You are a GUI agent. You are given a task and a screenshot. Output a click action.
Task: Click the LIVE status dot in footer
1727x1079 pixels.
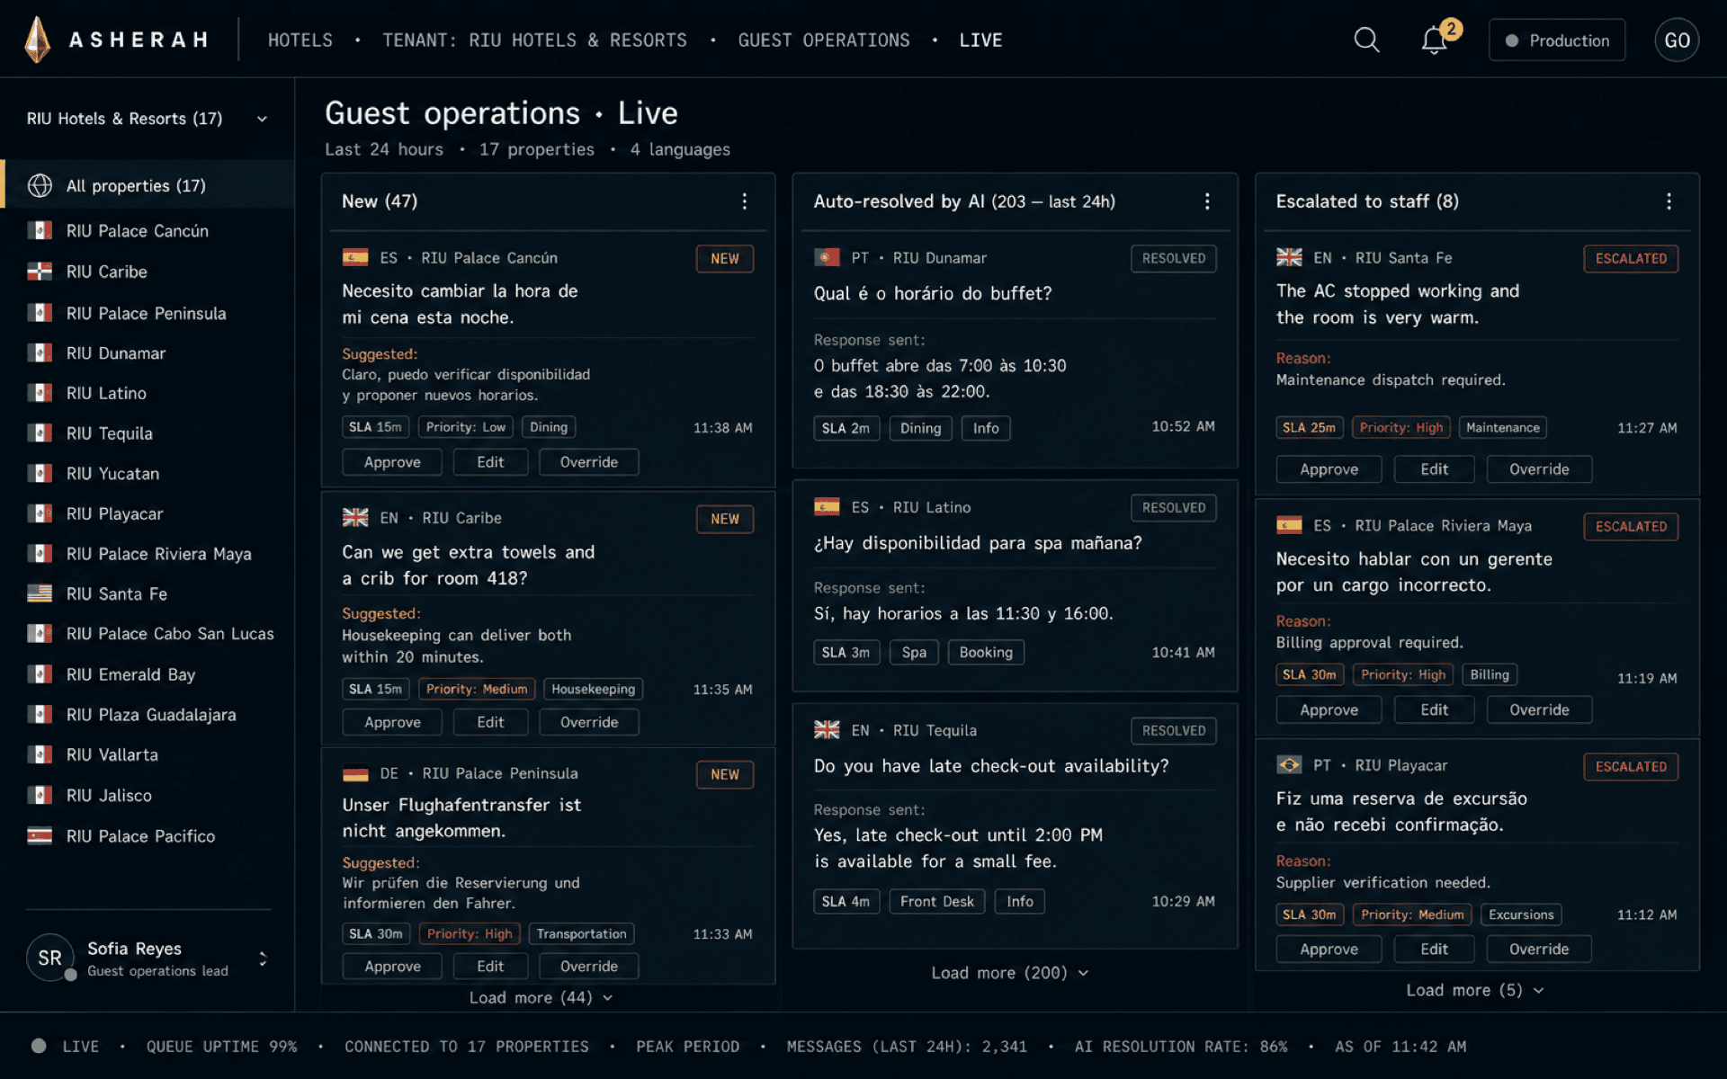tap(39, 1046)
